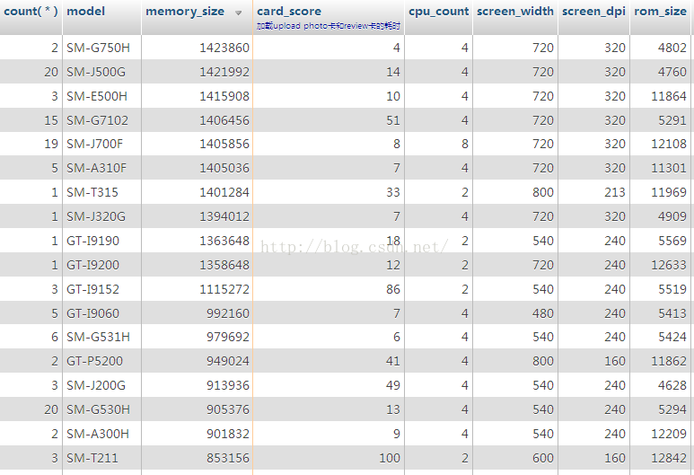The image size is (694, 475).
Task: Select the SM-G7102 model cell
Action: tap(97, 120)
